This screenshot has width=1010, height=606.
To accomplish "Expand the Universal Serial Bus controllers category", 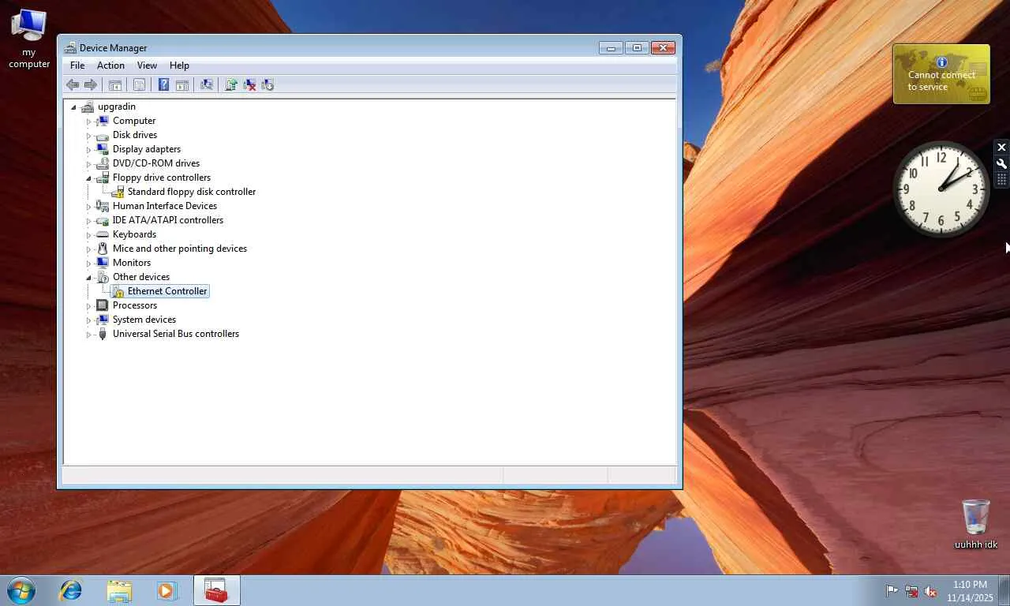I will [89, 335].
